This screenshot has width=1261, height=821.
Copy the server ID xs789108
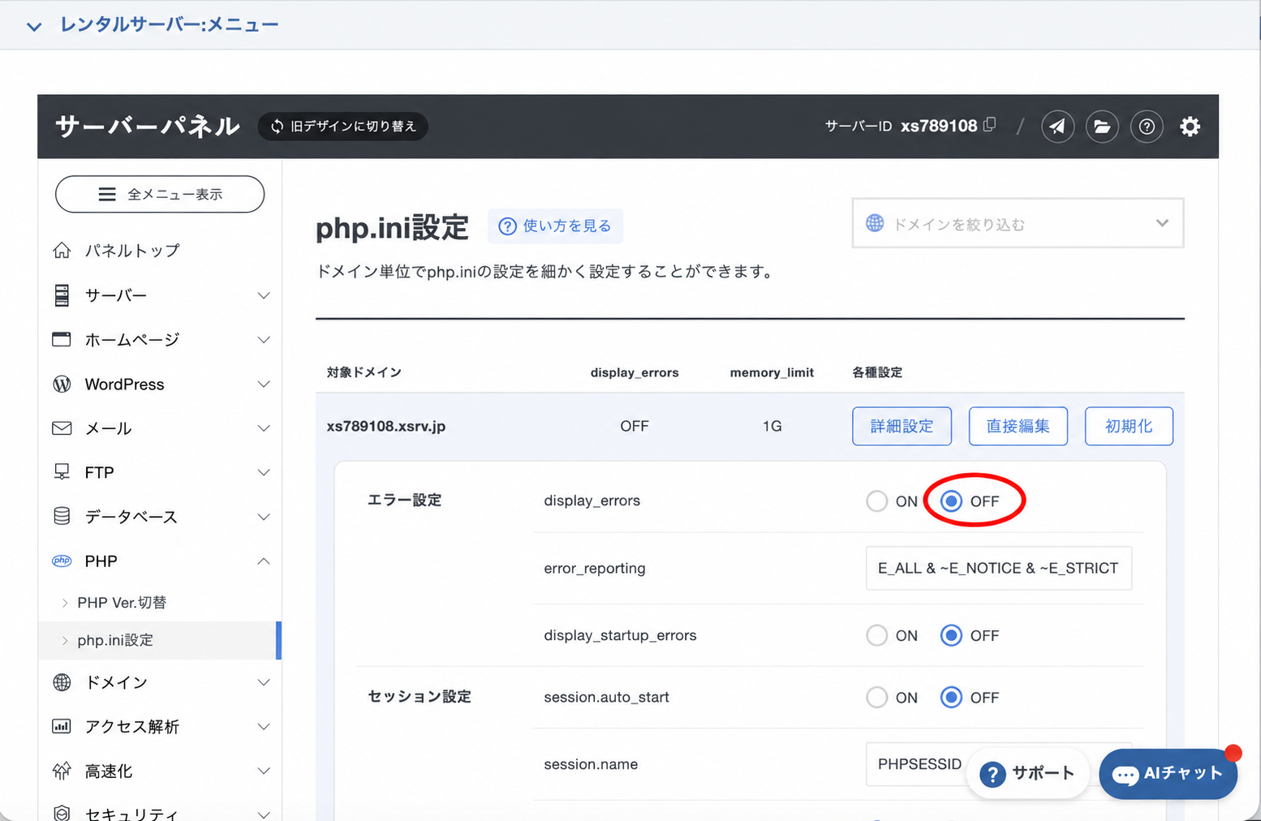coord(990,125)
